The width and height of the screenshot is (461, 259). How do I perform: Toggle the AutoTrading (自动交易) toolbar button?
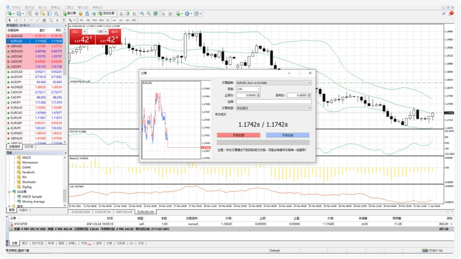tap(106, 13)
